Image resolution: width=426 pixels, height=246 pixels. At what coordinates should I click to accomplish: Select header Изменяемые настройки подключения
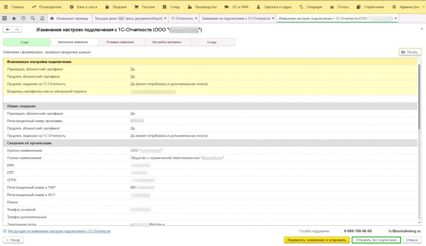210,61
